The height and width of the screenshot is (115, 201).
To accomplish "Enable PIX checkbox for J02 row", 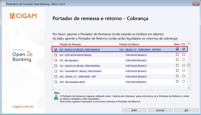I will pyautogui.click(x=184, y=65).
